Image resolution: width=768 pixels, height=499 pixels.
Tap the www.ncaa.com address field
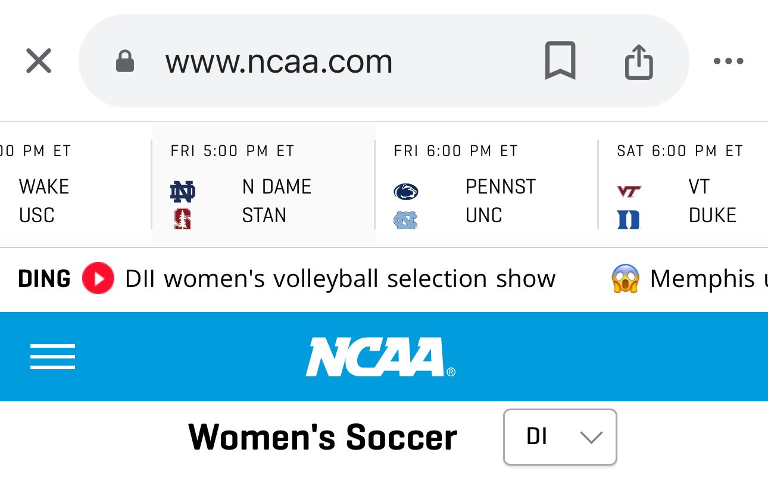[x=279, y=61]
